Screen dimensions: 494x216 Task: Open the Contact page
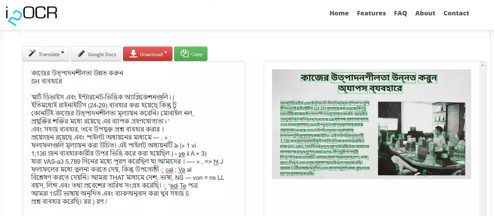[x=456, y=13]
